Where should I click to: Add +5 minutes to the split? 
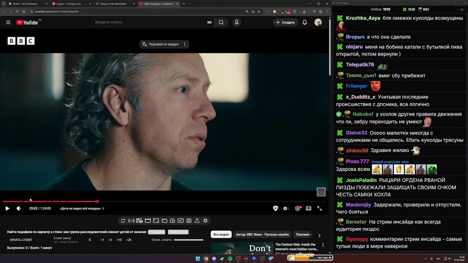[110, 240]
